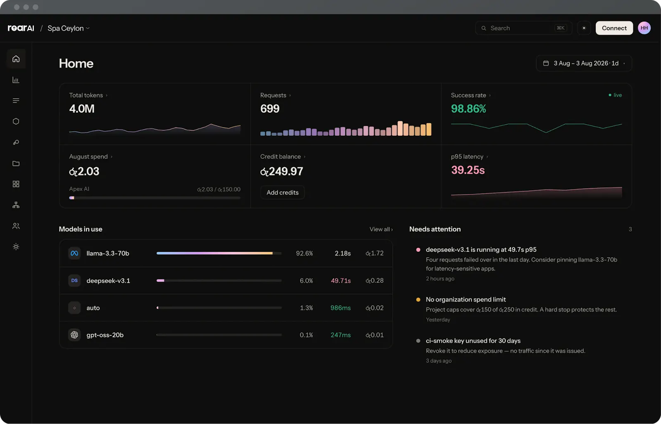661x424 pixels.
Task: Click the "39.25s" latency value
Action: 468,170
